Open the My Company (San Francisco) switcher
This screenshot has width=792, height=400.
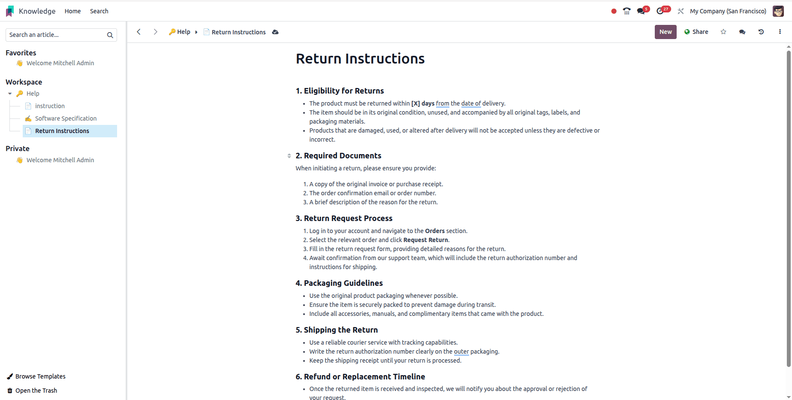pos(728,11)
